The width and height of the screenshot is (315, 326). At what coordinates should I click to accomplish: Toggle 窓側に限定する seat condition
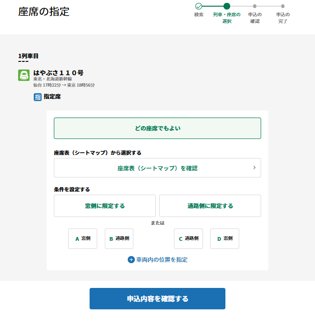tap(105, 206)
